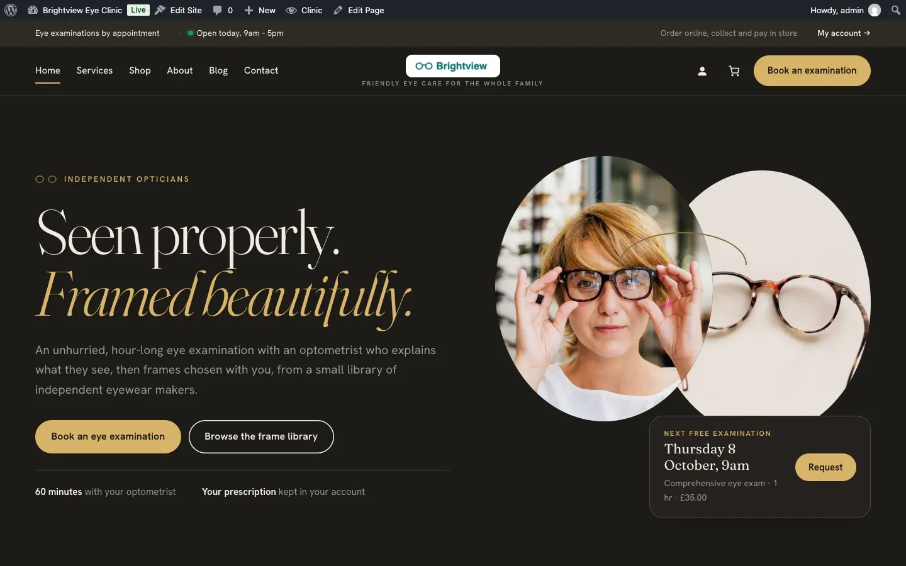Viewport: 906px width, 566px height.
Task: Open Edit Site in admin bar
Action: (179, 10)
